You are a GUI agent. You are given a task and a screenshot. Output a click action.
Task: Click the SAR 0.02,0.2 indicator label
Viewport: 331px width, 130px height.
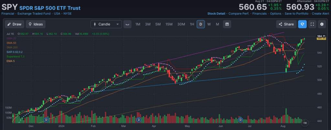coord(14,52)
